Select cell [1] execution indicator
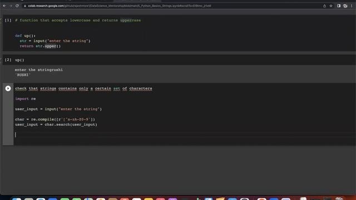The height and width of the screenshot is (200, 356). click(x=8, y=20)
